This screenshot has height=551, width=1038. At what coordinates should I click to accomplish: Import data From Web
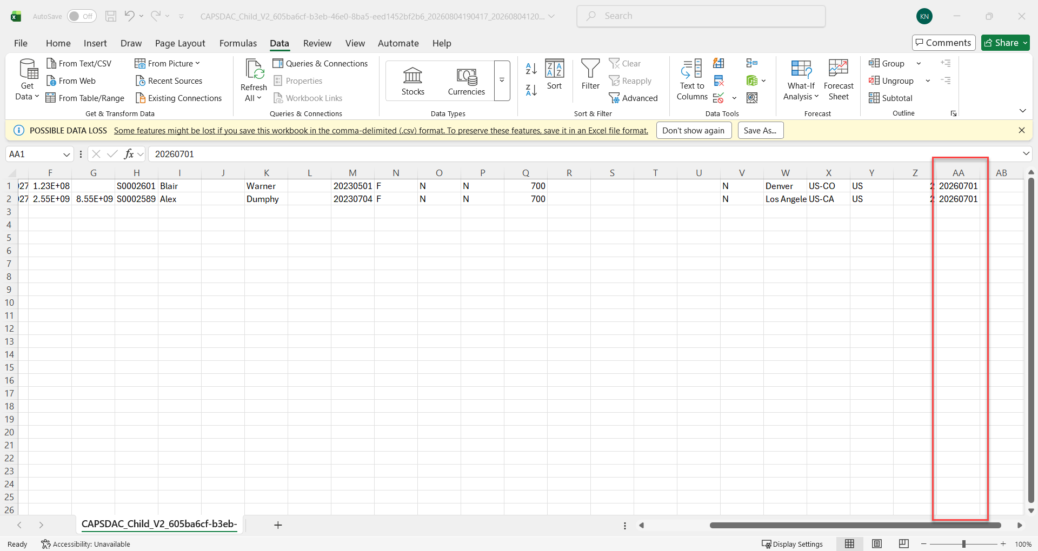coord(71,81)
